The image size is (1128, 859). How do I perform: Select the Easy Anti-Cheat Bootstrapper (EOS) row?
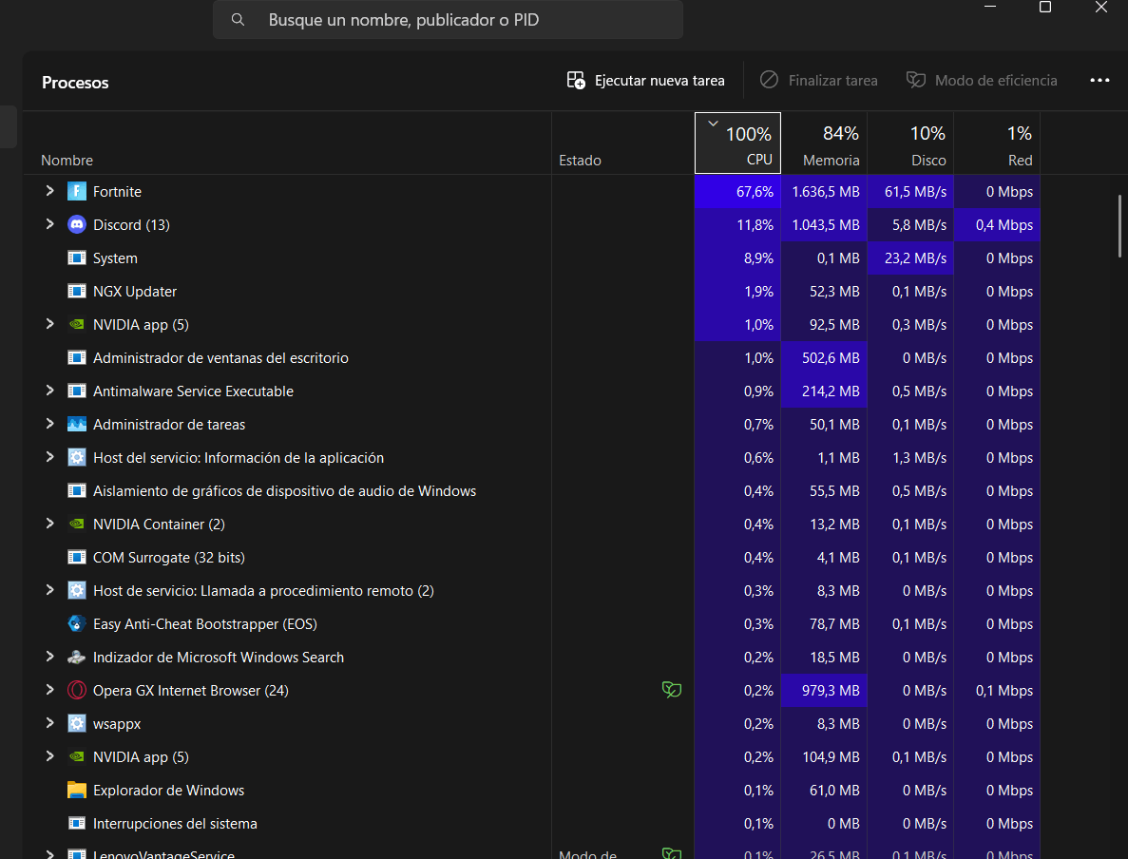click(531, 623)
